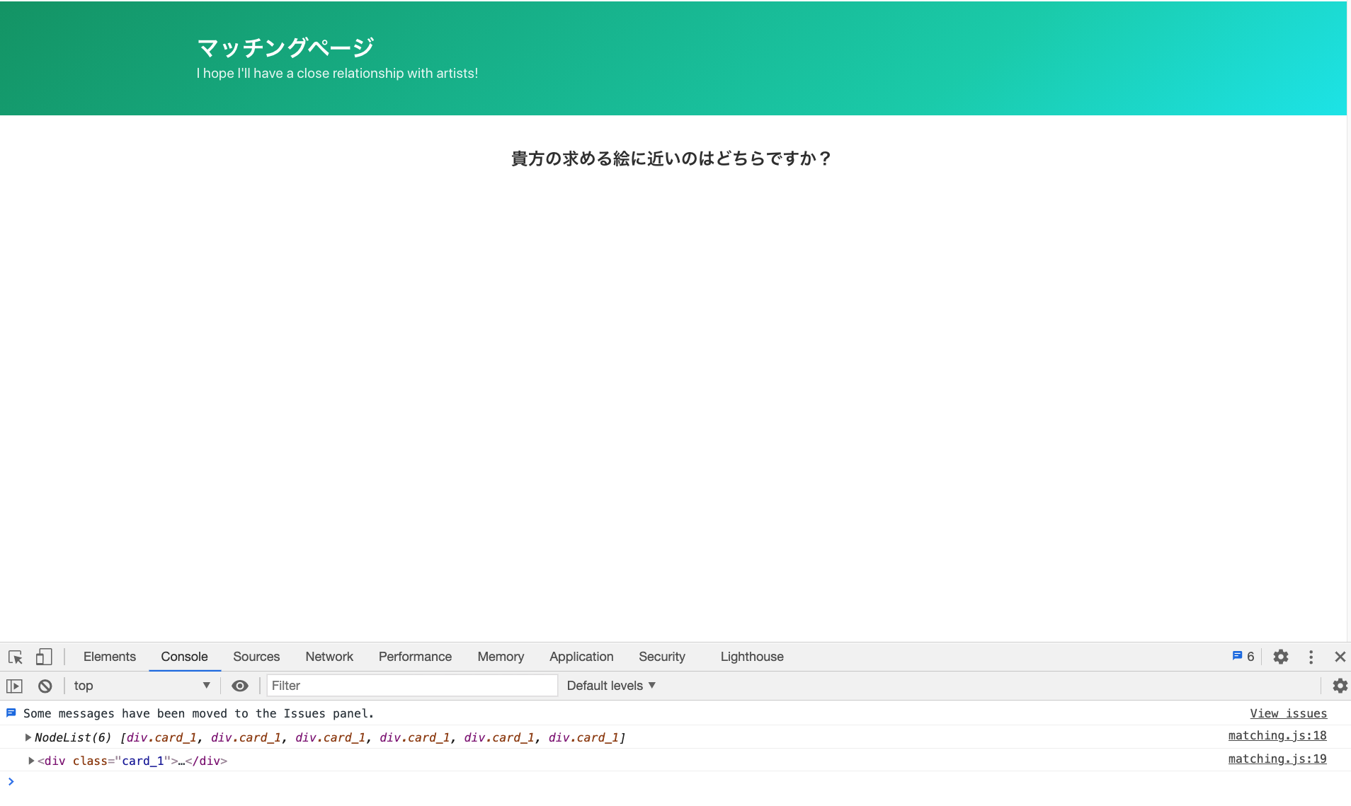Open console settings gear at bottom right
Image resolution: width=1351 pixels, height=806 pixels.
coord(1340,685)
